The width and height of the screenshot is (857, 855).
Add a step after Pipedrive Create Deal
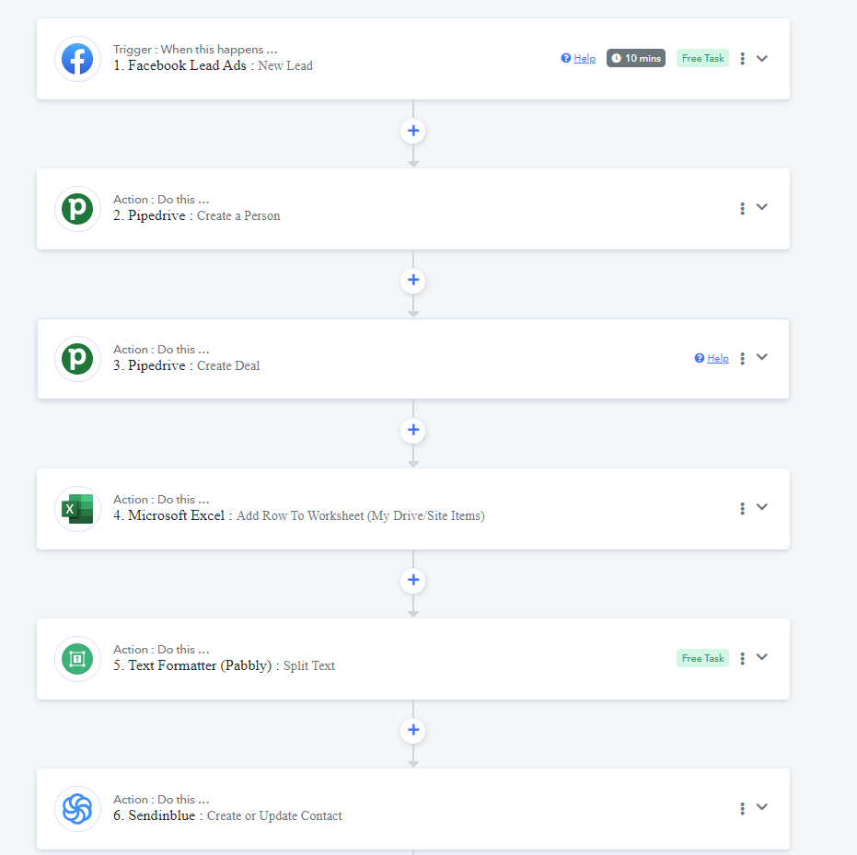click(x=413, y=430)
